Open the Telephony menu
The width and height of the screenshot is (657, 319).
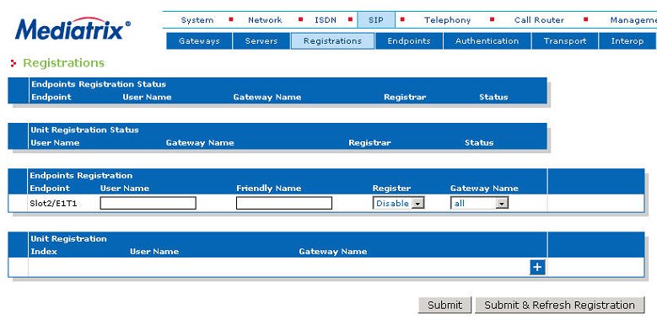click(447, 20)
